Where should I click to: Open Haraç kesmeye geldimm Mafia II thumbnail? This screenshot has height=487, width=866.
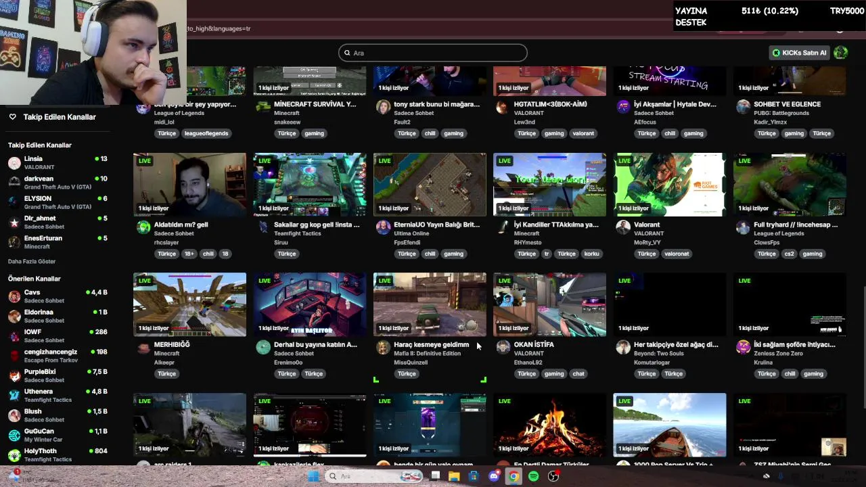coord(430,304)
